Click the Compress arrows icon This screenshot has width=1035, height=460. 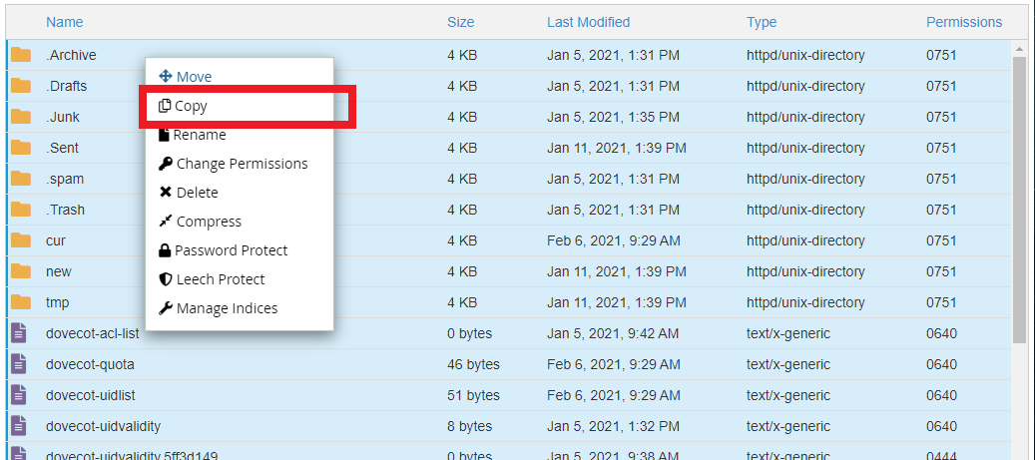point(166,222)
